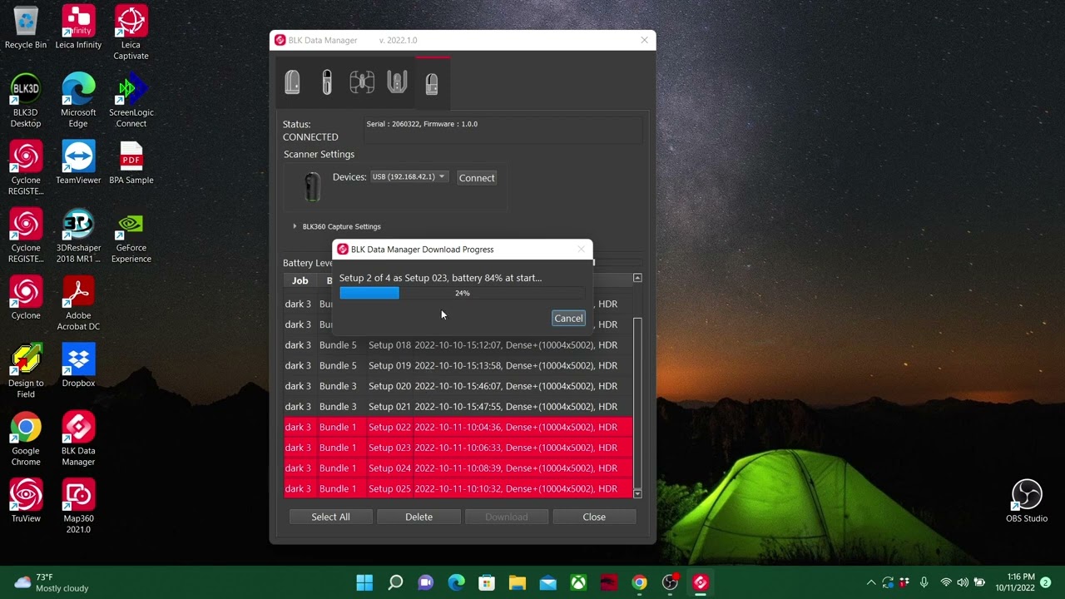Select the highlighted Setup 022 row
This screenshot has height=599, width=1065.
point(458,427)
